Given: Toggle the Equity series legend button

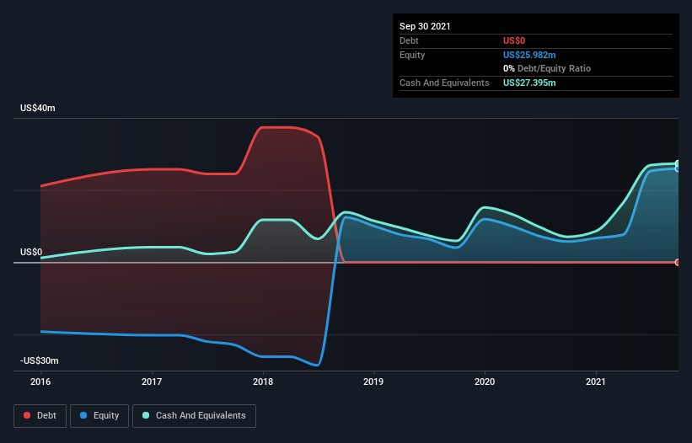Looking at the screenshot, I should click(99, 416).
